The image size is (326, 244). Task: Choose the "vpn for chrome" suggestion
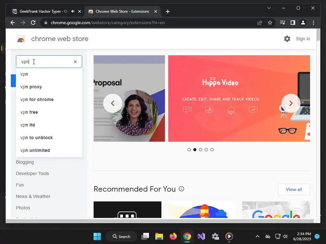[49, 99]
